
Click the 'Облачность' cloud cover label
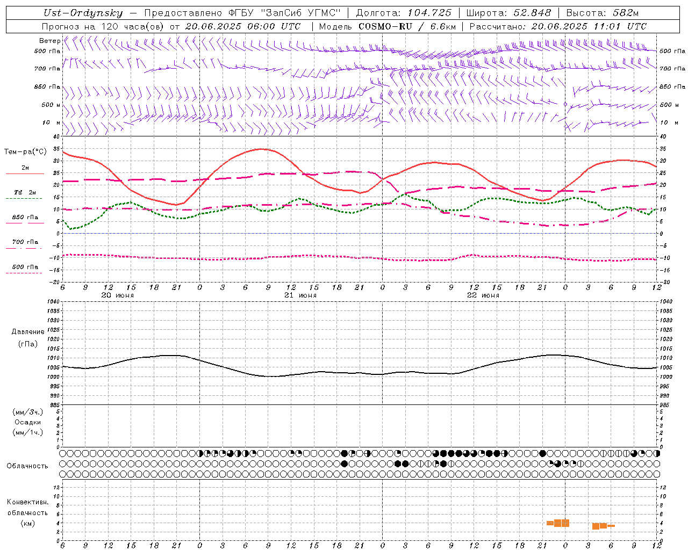[27, 466]
